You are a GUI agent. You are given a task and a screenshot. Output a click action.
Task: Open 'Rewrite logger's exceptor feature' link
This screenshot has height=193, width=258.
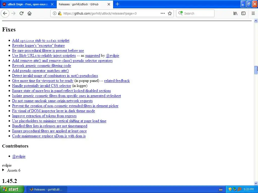point(38,45)
